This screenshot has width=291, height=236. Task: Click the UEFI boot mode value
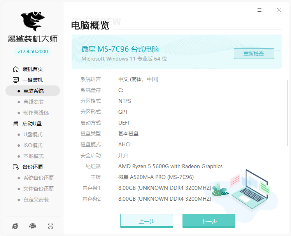(124, 123)
